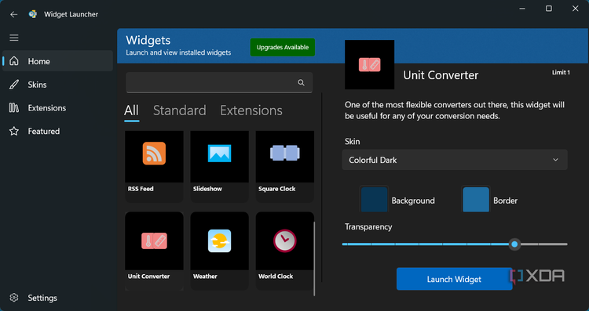Image resolution: width=589 pixels, height=311 pixels.
Task: Click the Launch Widget button
Action: click(x=454, y=279)
